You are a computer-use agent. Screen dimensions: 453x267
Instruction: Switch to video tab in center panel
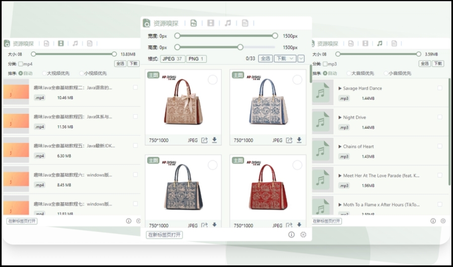(x=210, y=23)
